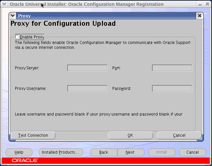Cancel the Proxy dialog
Screen dimensions: 212x166
click(x=179, y=135)
